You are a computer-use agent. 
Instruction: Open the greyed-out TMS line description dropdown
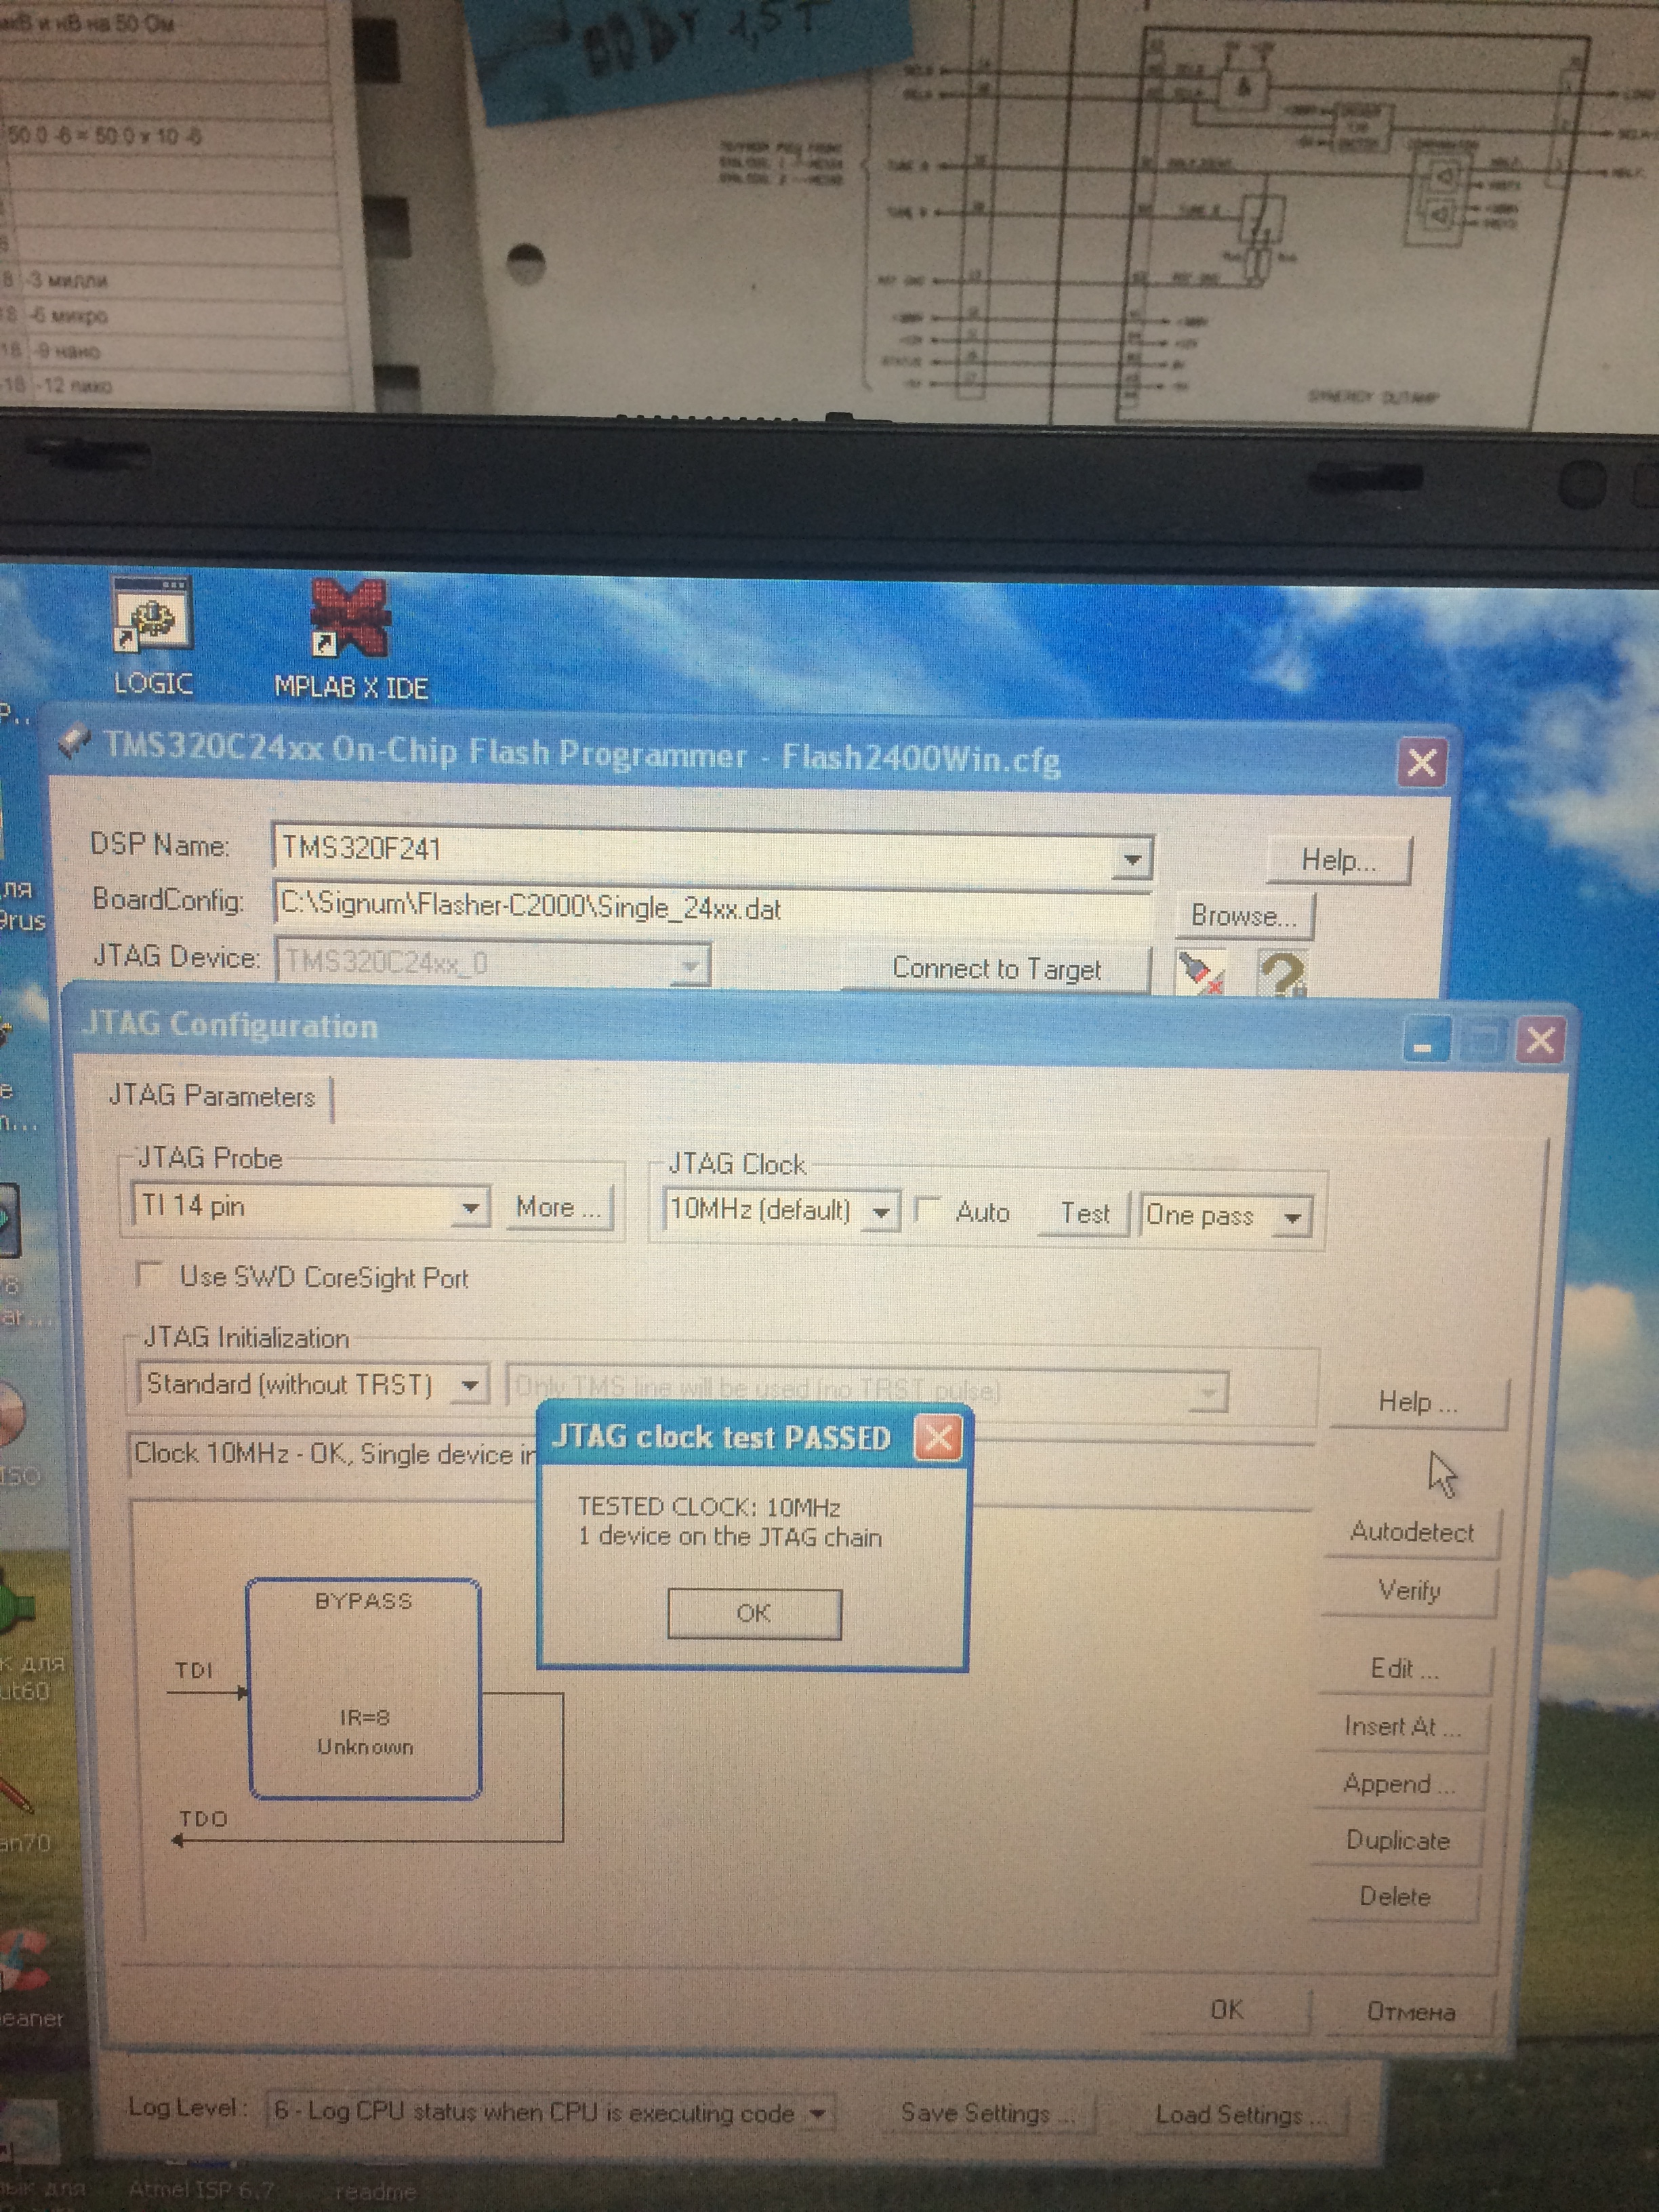point(1209,1392)
